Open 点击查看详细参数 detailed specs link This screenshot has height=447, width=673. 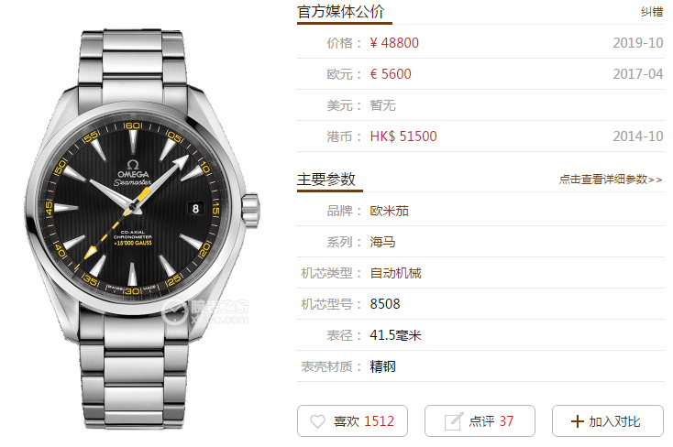pos(611,180)
